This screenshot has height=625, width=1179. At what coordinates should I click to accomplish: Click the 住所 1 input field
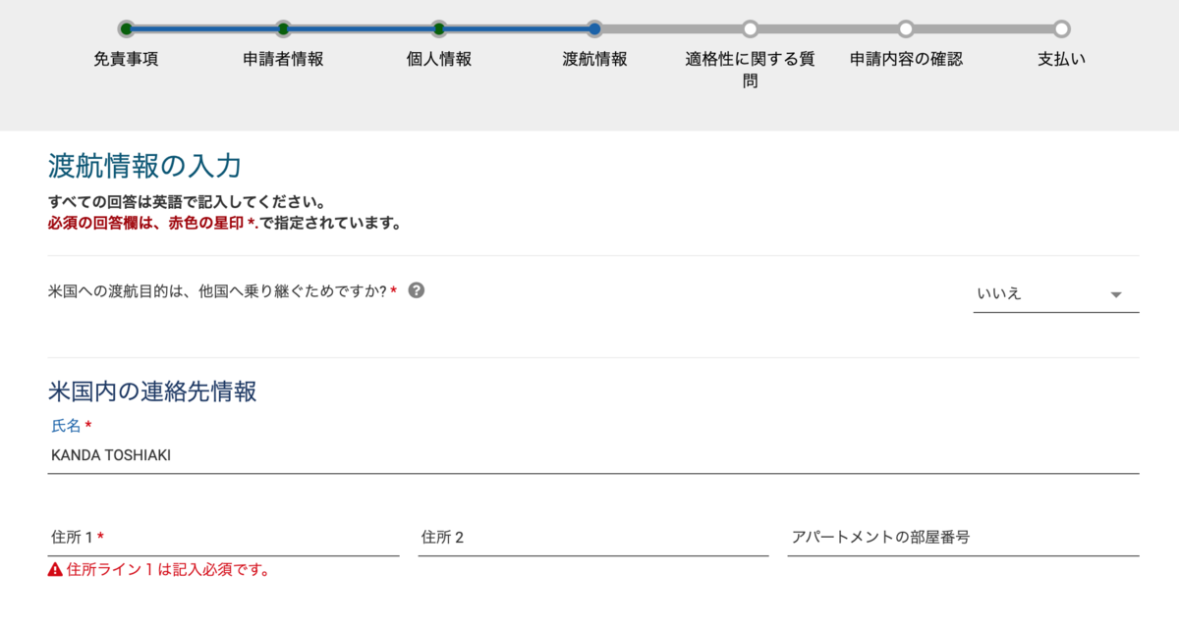coord(223,538)
